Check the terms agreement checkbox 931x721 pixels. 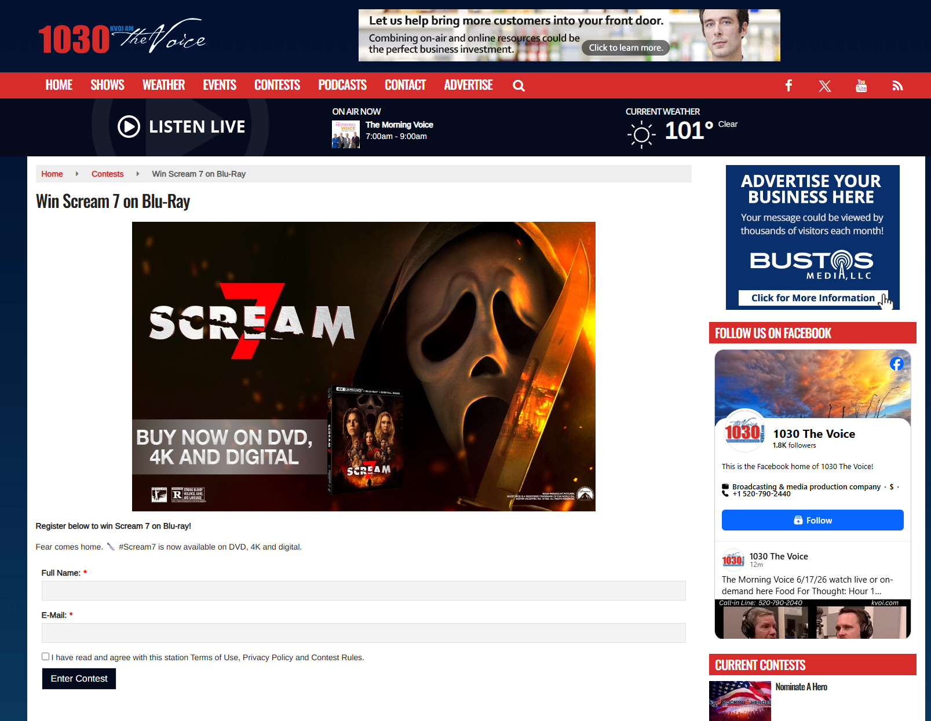(45, 656)
